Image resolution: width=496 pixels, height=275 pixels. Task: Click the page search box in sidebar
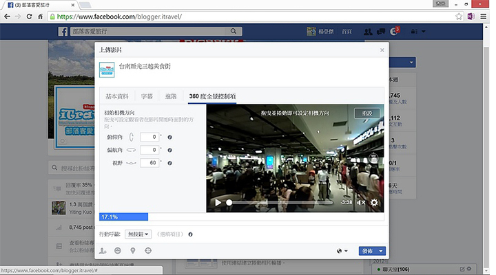tap(72, 168)
